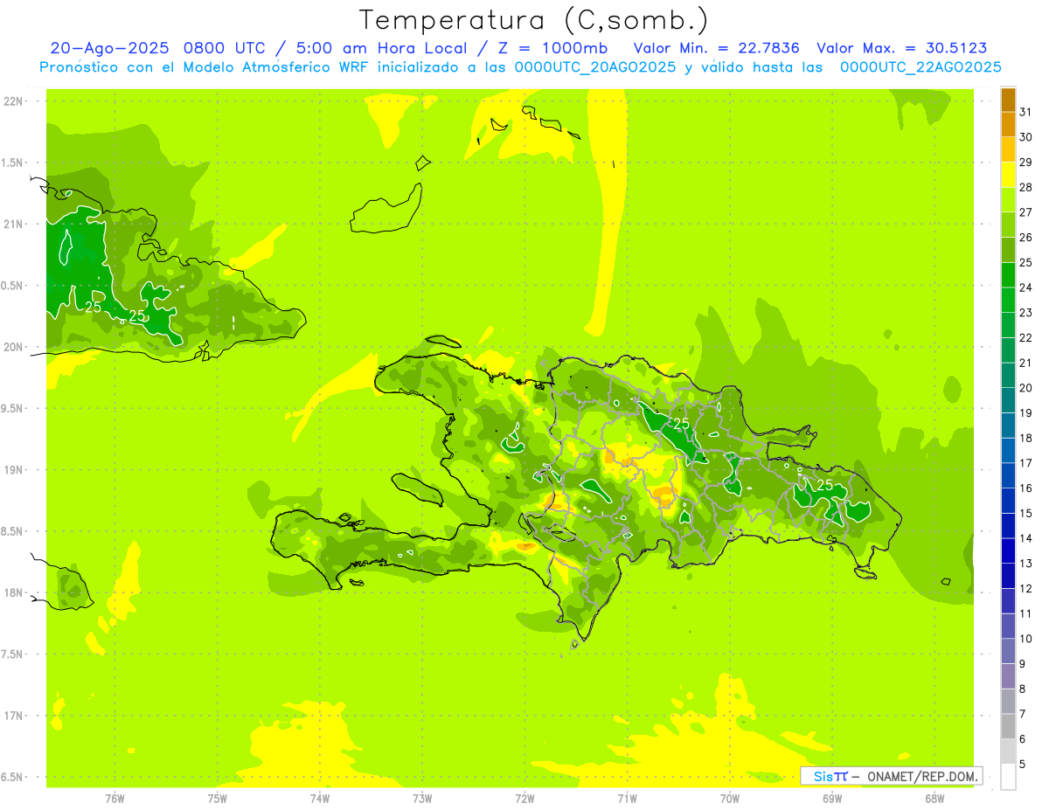Click the '1.5N' latitude tick label
This screenshot has width=1049, height=810.
[13, 163]
